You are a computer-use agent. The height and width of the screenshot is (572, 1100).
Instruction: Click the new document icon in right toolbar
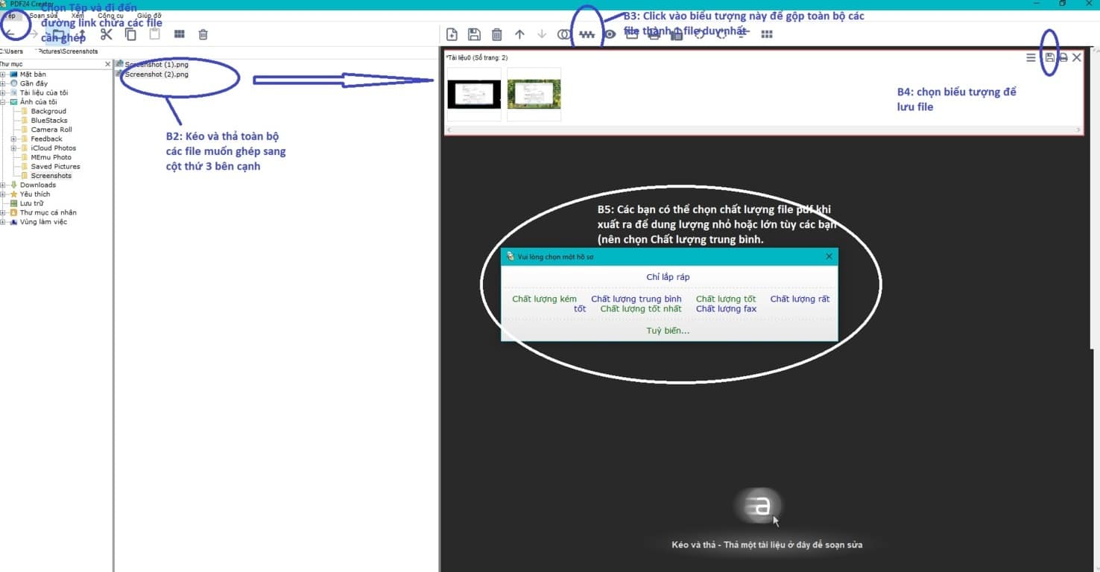tap(452, 34)
